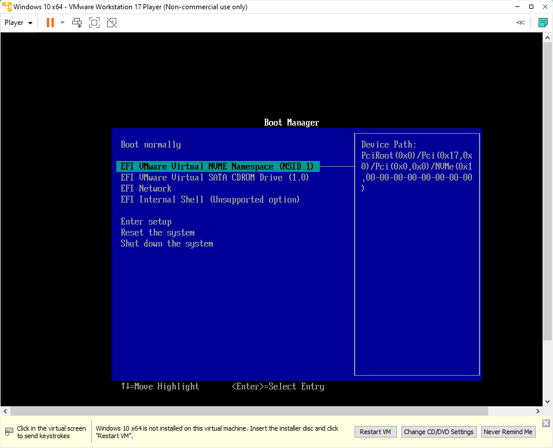Screen dimensions: 553x448
Task: Click Move Highlight hint text
Action: (x=160, y=386)
